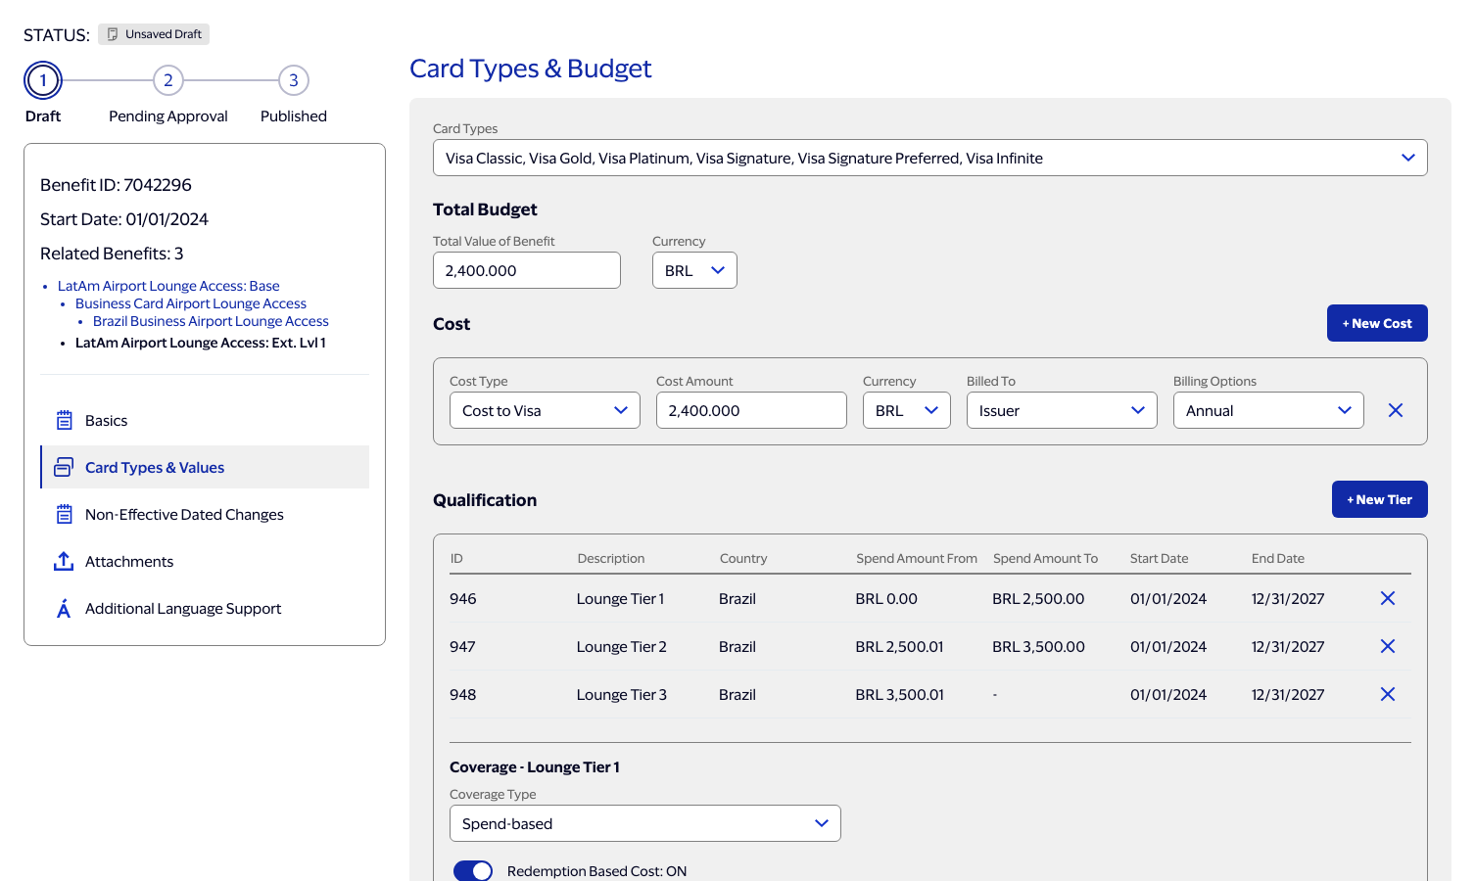Go to Basics section
Screen dimensions: 1475x881
pos(205,421)
